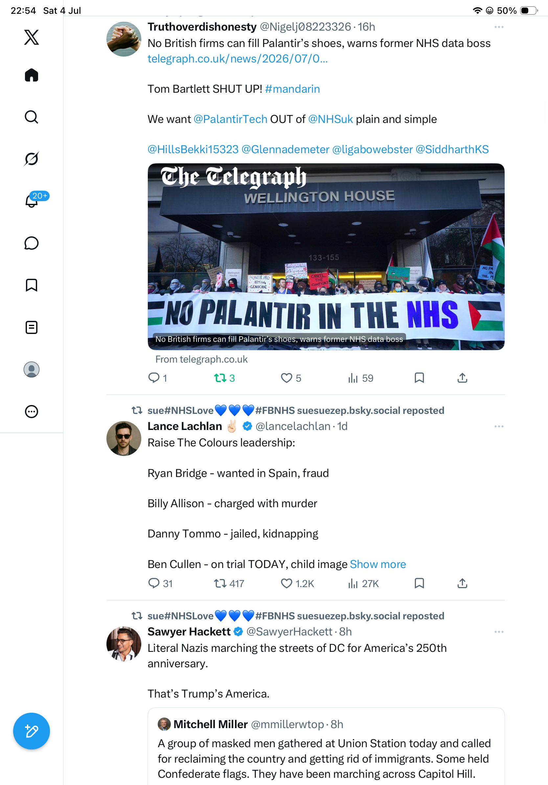Image resolution: width=548 pixels, height=785 pixels.
Task: Open the Bookmarks sidebar icon
Action: click(x=32, y=285)
